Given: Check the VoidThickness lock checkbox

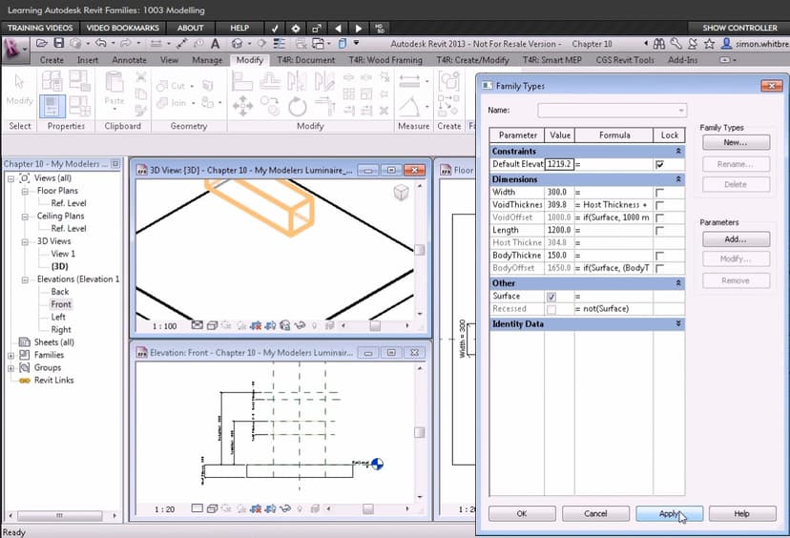Looking at the screenshot, I should [659, 205].
